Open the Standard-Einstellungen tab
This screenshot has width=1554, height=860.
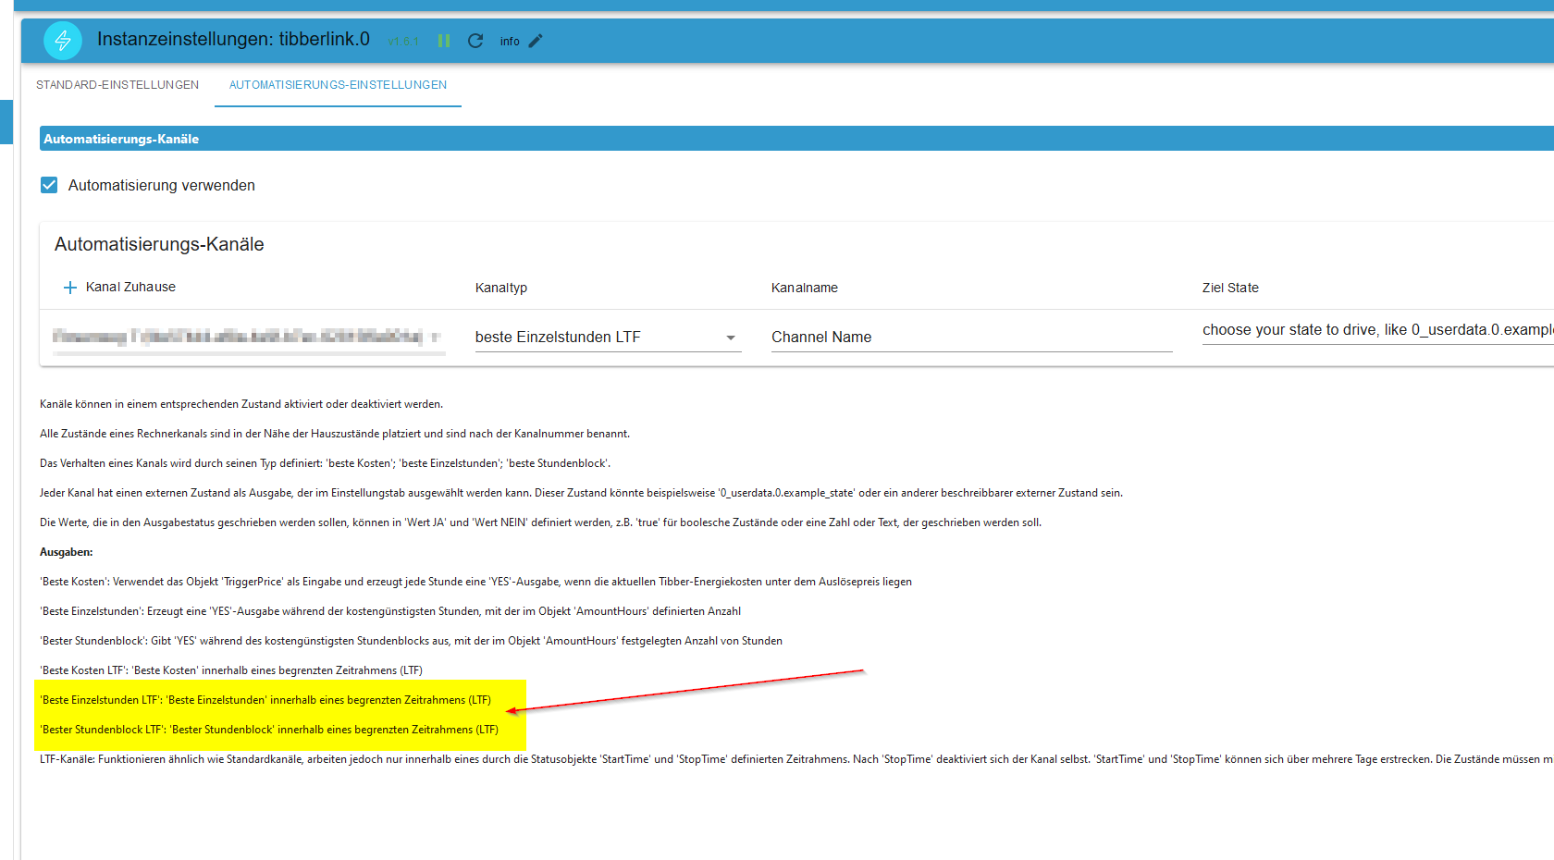[117, 85]
